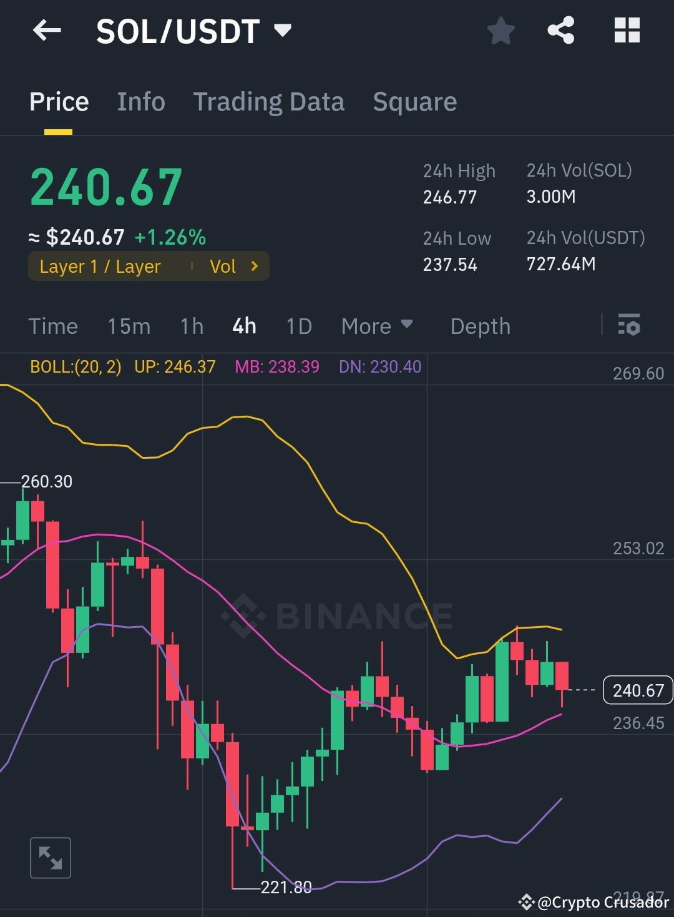Click the 240.67 current price label
This screenshot has width=674, height=917.
coord(637,690)
